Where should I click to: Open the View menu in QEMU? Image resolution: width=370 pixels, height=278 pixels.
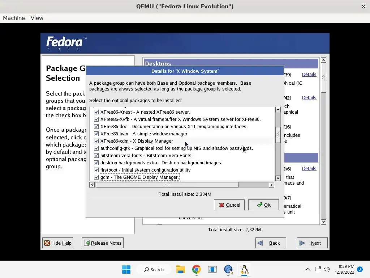point(37,18)
